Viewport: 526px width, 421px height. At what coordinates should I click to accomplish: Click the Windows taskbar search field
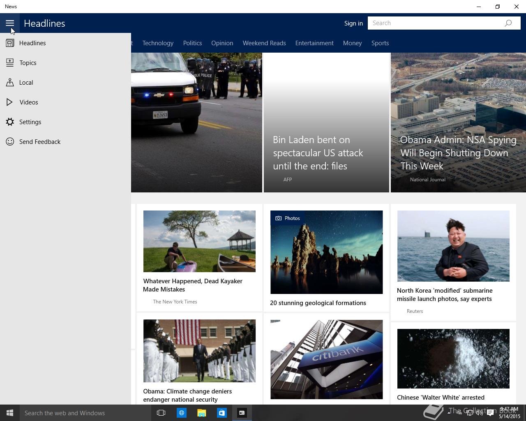[85, 413]
